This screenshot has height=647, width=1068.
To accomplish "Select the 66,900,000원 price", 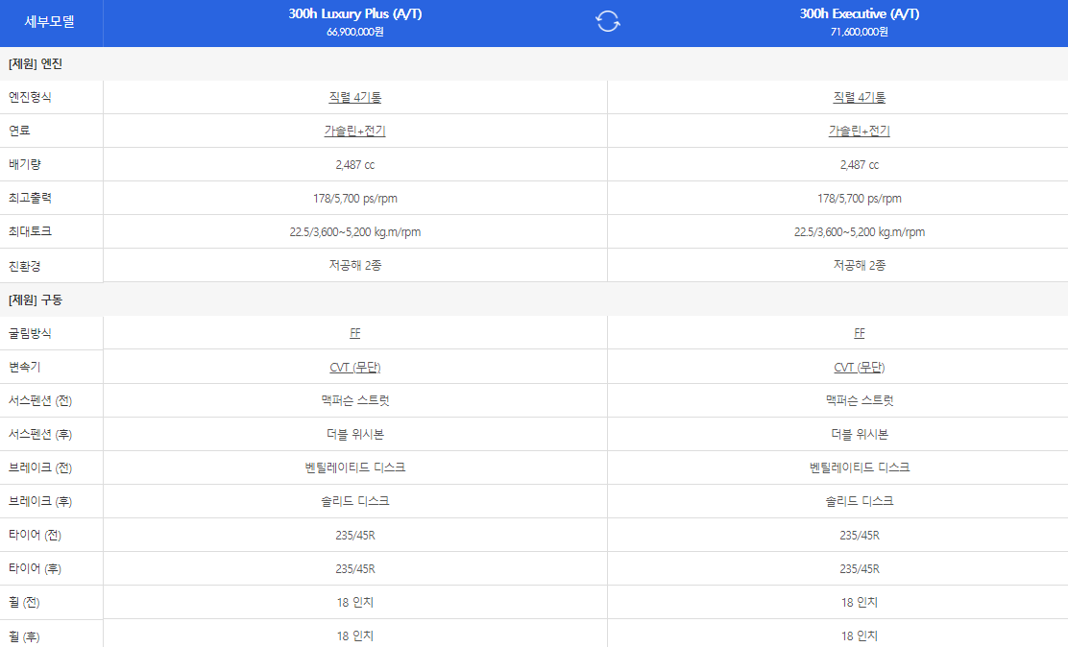I will coord(354,32).
